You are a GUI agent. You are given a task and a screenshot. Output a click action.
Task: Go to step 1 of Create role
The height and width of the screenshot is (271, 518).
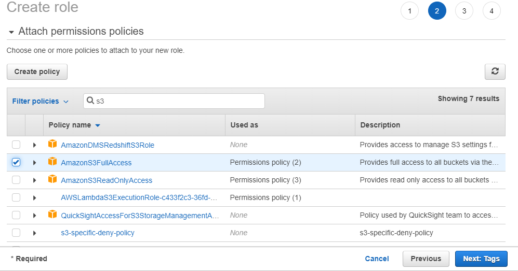pos(409,11)
